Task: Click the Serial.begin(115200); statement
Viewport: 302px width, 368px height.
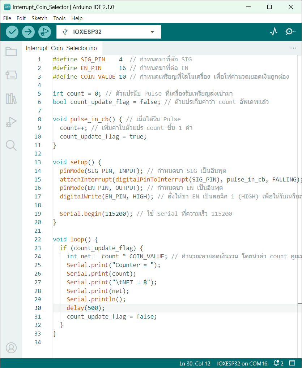Action: [96, 214]
